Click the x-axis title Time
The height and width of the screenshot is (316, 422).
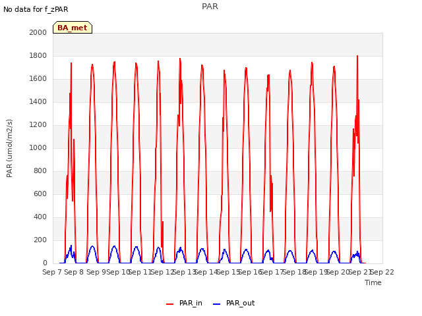tap(373, 282)
